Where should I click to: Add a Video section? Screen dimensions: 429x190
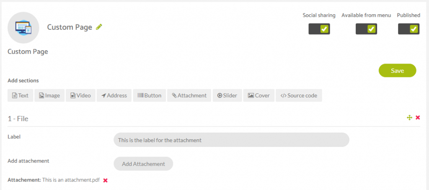tap(80, 95)
